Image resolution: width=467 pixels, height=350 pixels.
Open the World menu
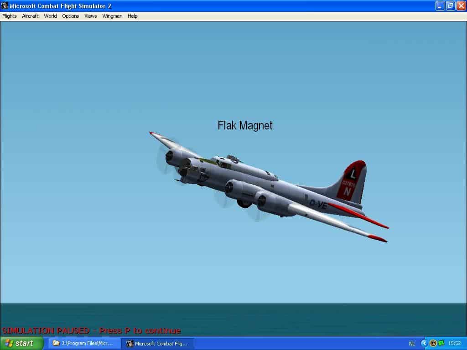[50, 16]
